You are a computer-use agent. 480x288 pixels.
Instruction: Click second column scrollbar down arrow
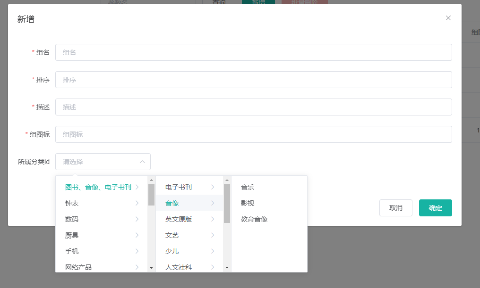coord(227,268)
